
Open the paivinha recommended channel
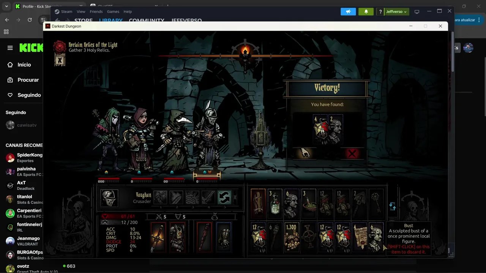point(24,171)
